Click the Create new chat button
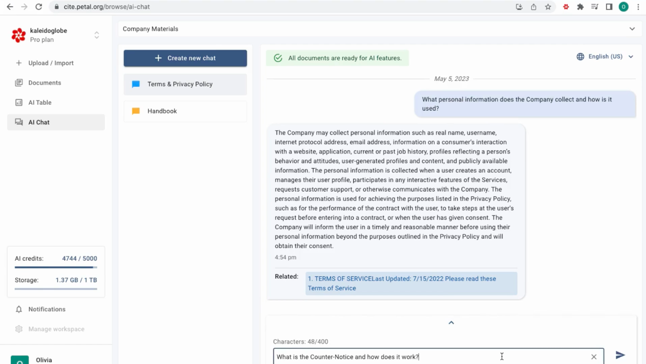This screenshot has width=646, height=364. pyautogui.click(x=185, y=58)
